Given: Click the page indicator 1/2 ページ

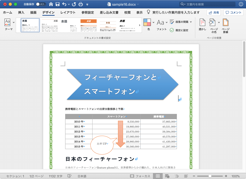Looking at the screenshot, I should pos(36,176).
